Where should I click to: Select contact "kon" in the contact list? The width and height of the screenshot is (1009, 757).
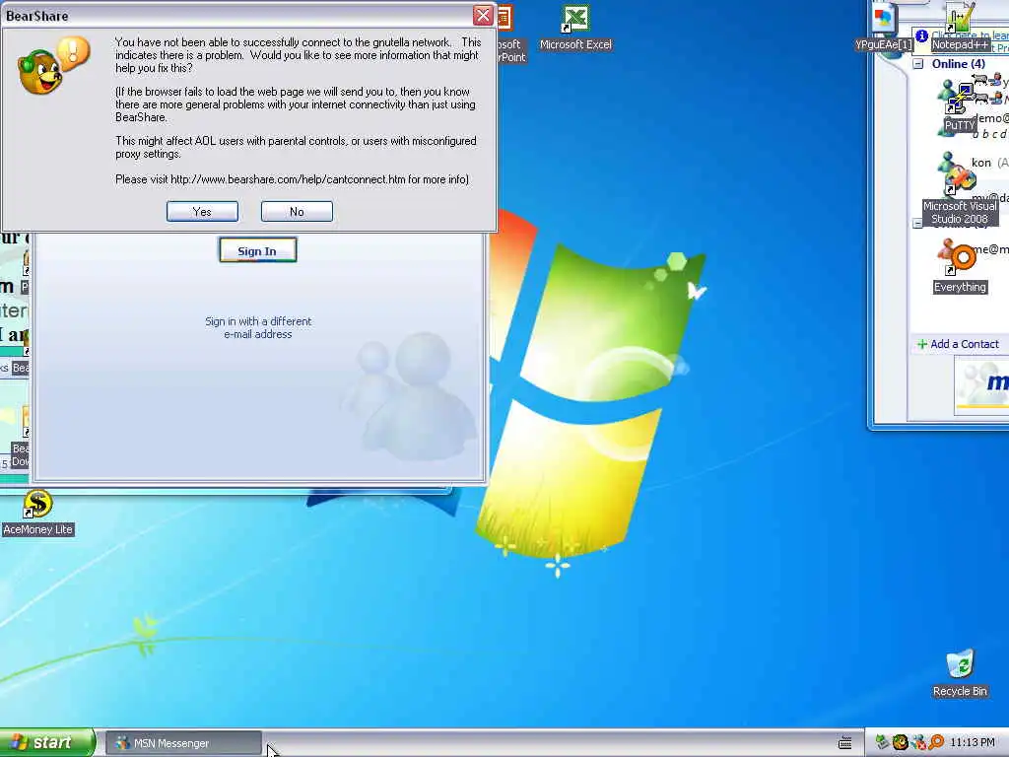(980, 163)
